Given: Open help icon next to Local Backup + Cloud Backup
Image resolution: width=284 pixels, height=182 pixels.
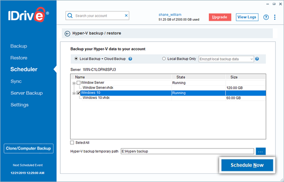Looking at the screenshot, I should click(x=130, y=59).
